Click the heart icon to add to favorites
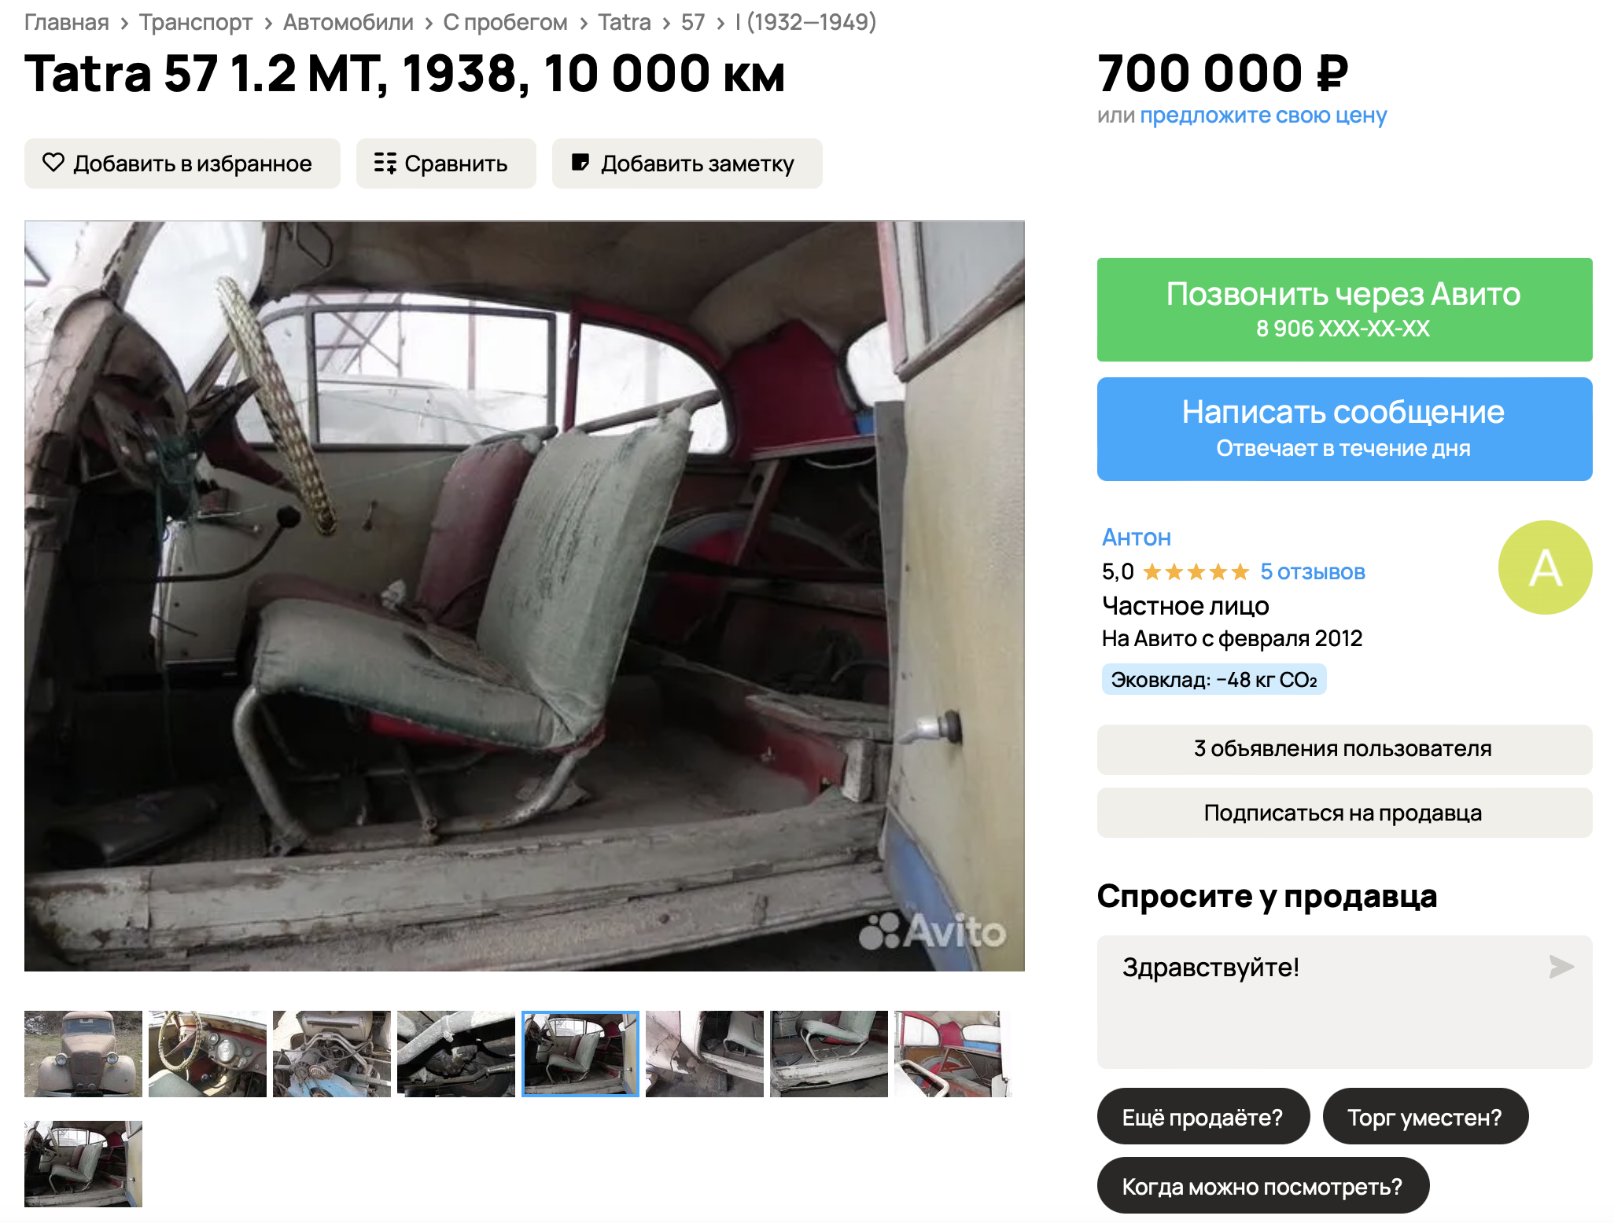Viewport: 1614px width, 1223px height. tap(53, 163)
